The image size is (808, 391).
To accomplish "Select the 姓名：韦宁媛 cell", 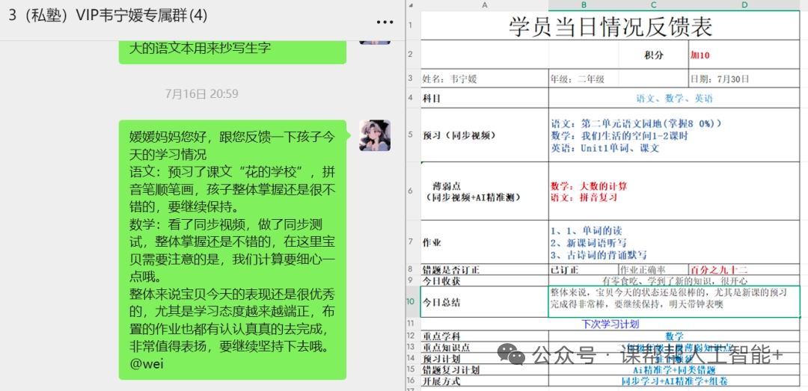I will [x=484, y=78].
